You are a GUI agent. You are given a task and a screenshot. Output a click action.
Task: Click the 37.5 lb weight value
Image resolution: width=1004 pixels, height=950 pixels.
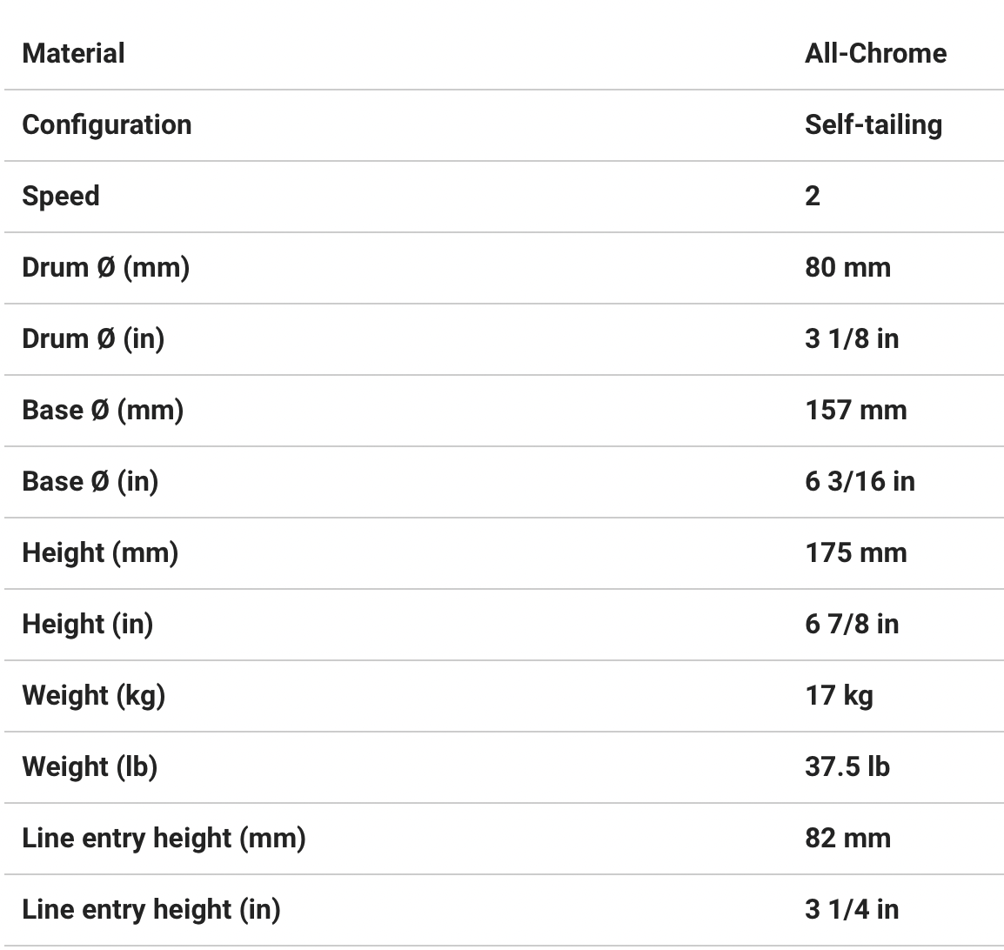click(x=847, y=766)
